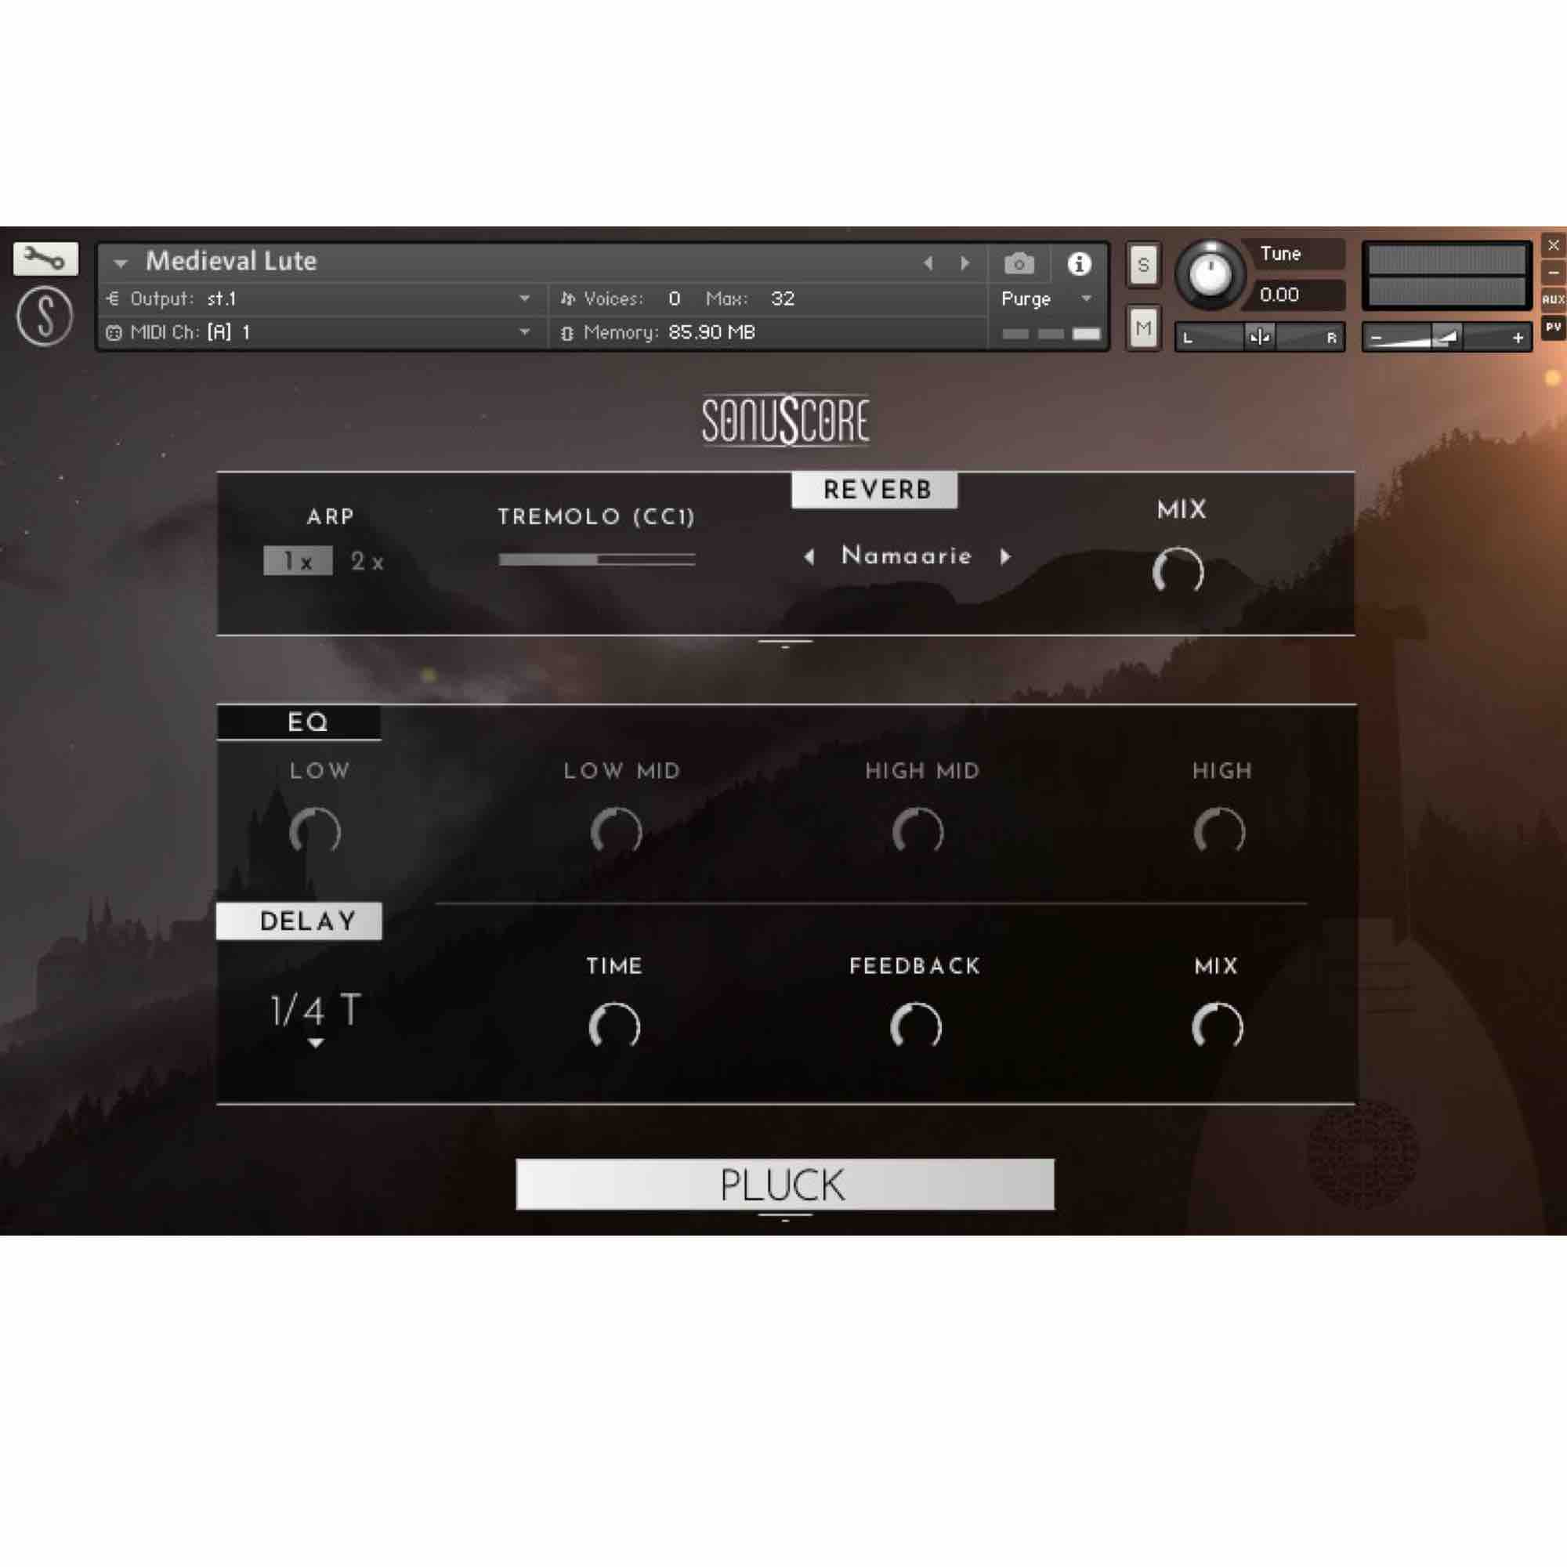The image size is (1567, 1567).
Task: Select next instrument preset arrow
Action: pos(964,262)
